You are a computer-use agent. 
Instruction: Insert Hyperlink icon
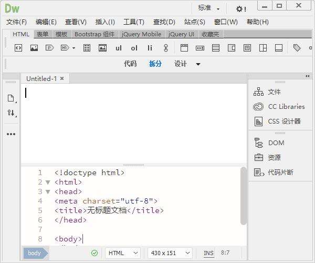pyautogui.click(x=166, y=48)
